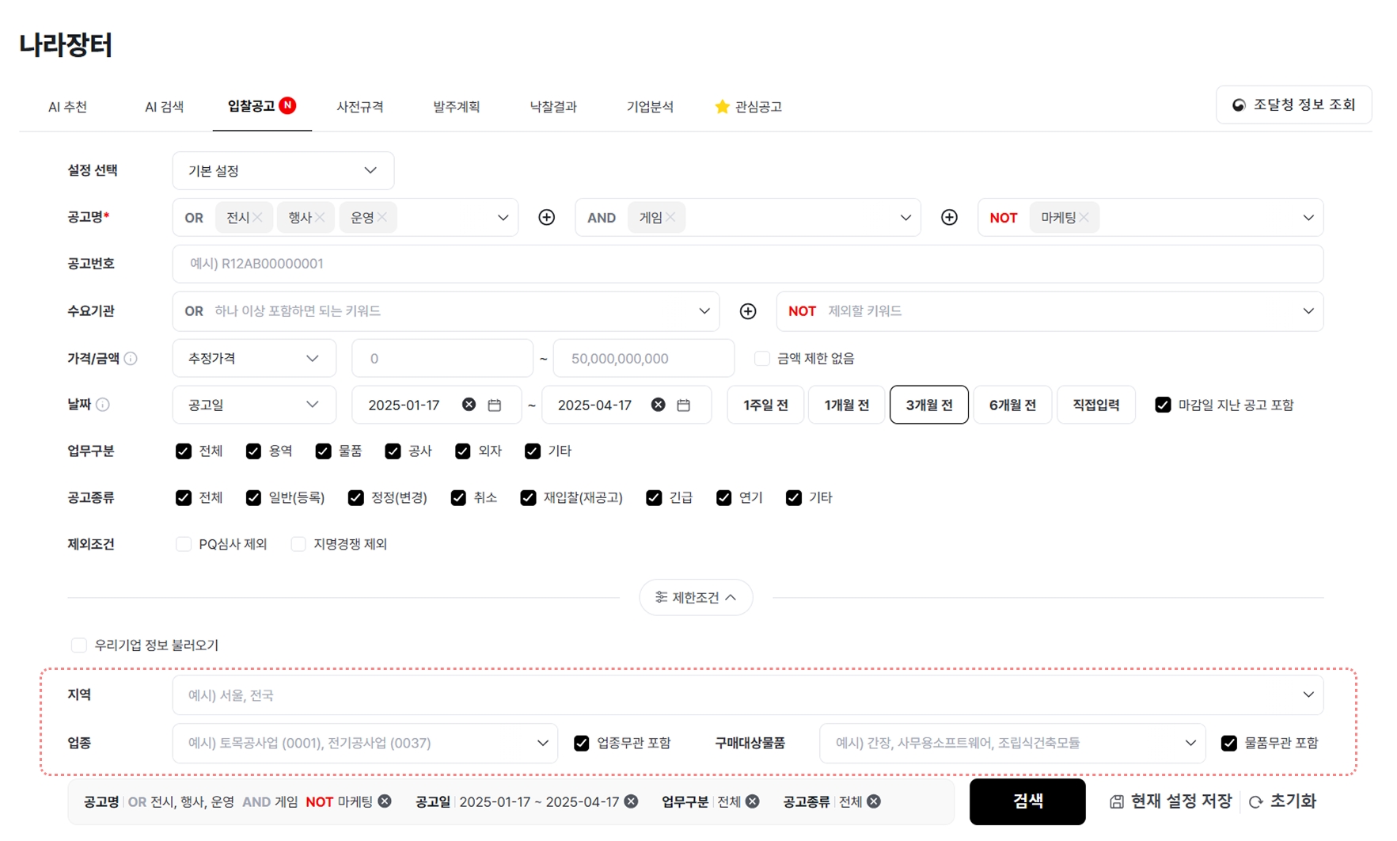Screen dimensions: 1397x841
Task: Remove 업무구분 filter chip in summary bar
Action: [x=753, y=801]
